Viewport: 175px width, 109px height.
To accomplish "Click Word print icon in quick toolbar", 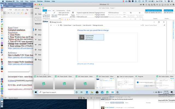I will [x=7, y=4].
